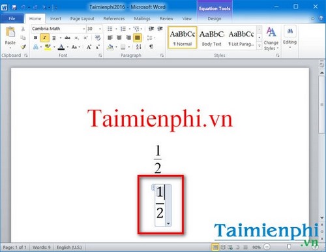The width and height of the screenshot is (326, 252).
Task: Switch to the References tab
Action: (114, 19)
